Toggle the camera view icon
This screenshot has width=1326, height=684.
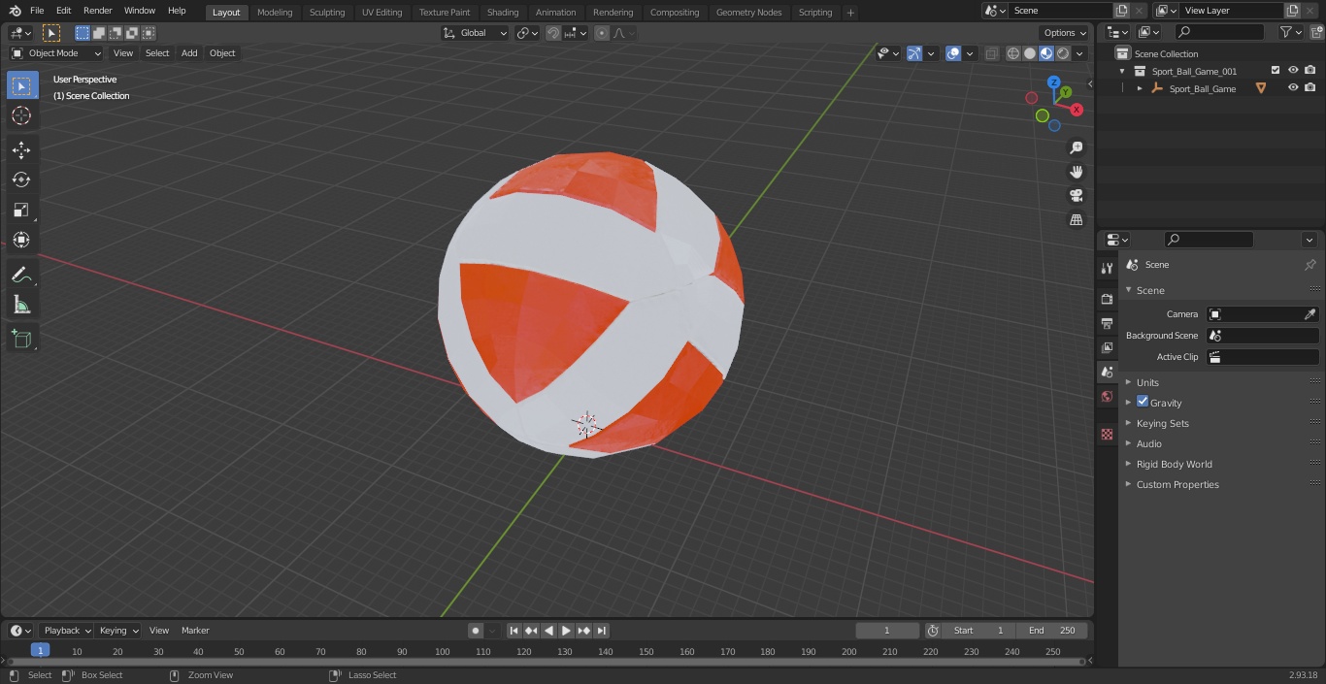pyautogui.click(x=1076, y=196)
